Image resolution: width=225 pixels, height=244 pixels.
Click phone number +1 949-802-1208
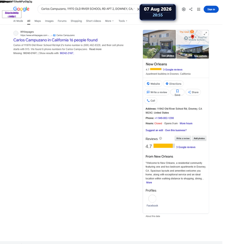point(164,118)
